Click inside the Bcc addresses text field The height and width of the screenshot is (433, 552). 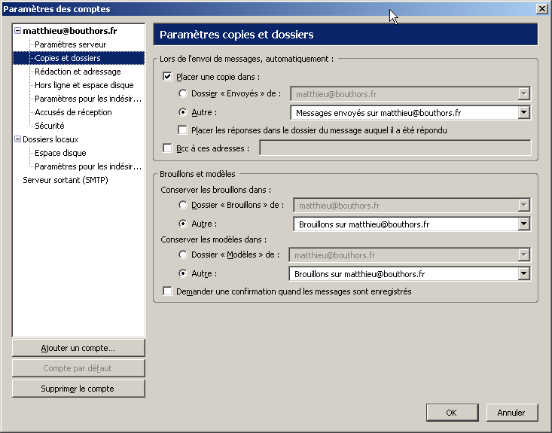point(395,148)
